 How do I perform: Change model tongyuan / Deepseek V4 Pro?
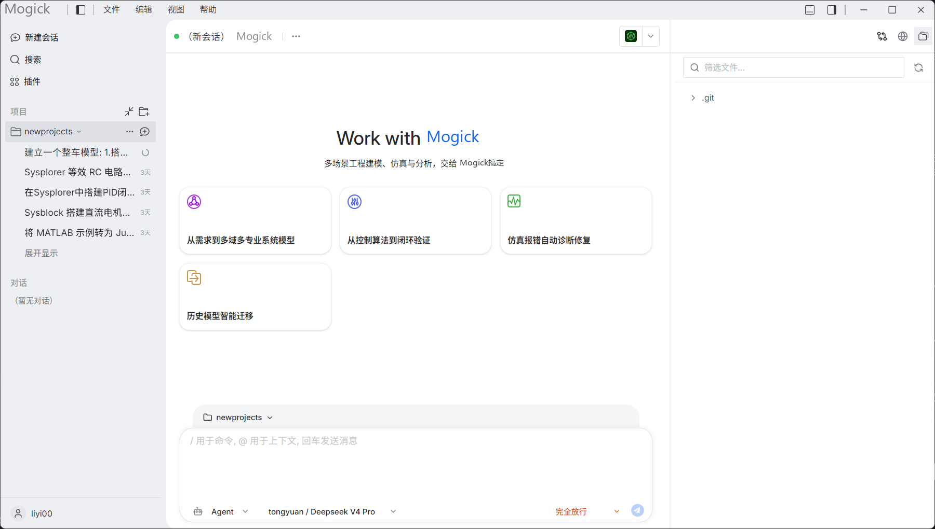332,512
